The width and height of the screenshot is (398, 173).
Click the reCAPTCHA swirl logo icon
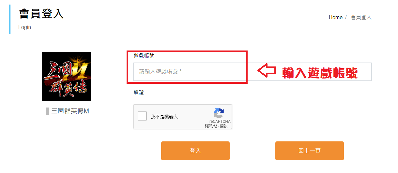click(x=219, y=113)
